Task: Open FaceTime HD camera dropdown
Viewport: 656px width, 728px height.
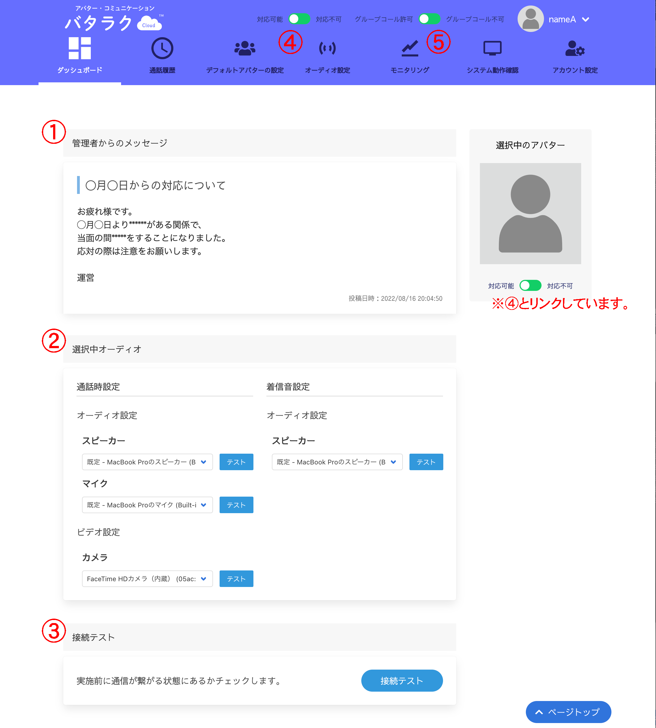Action: (147, 579)
